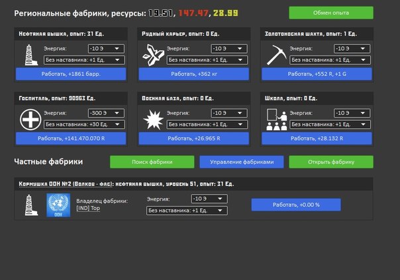This screenshot has height=280, width=400.
Task: Open the -300 Э energy dropdown for Госпиталь
Action: 106,113
